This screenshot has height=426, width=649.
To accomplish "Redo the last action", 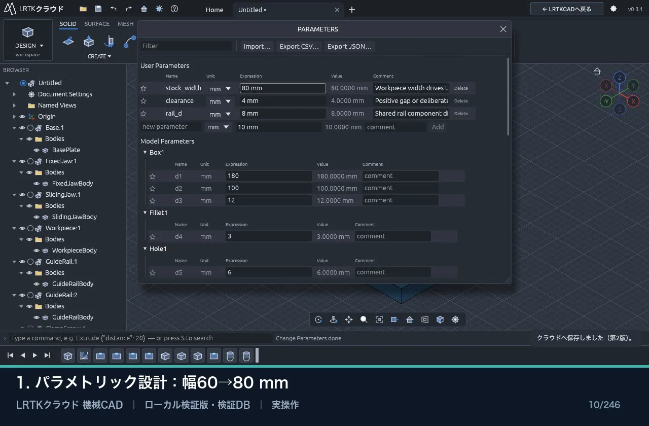I will (x=129, y=9).
